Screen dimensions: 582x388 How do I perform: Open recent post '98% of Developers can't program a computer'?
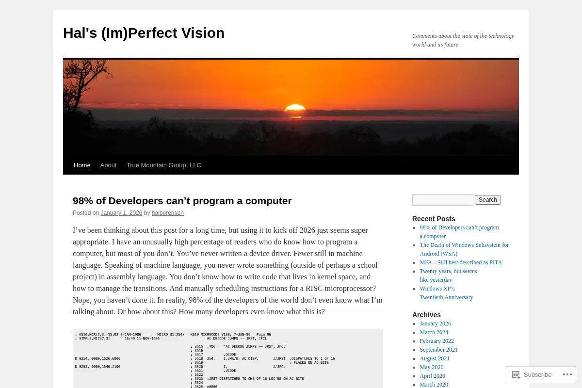[459, 232]
